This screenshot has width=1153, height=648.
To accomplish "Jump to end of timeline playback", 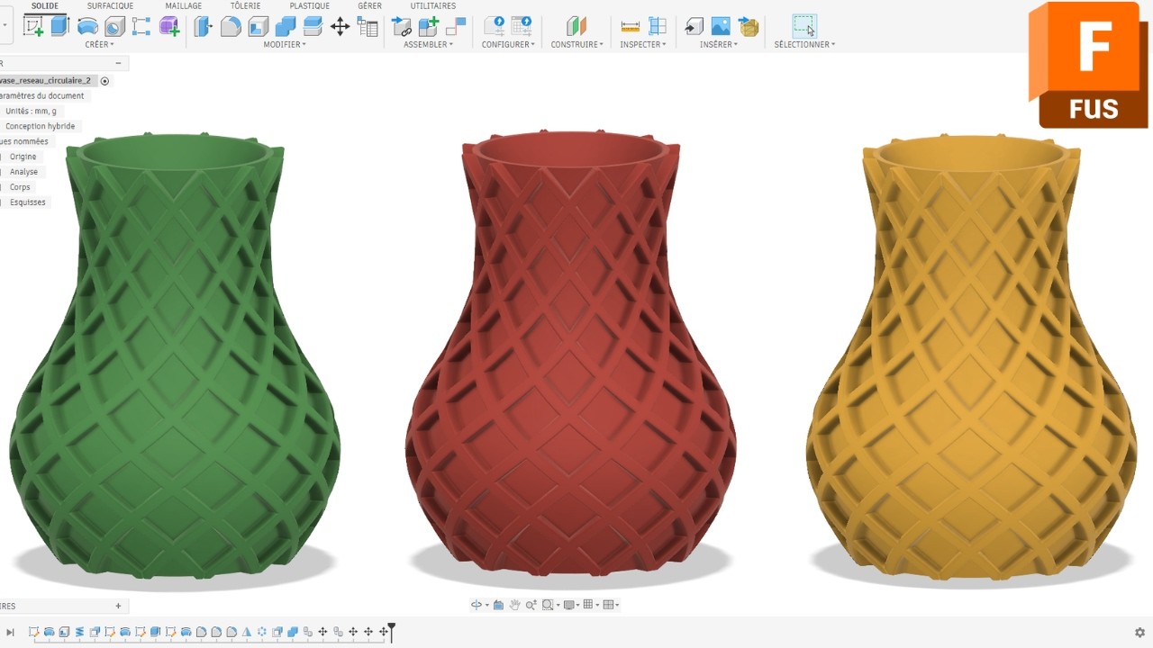I will [11, 633].
